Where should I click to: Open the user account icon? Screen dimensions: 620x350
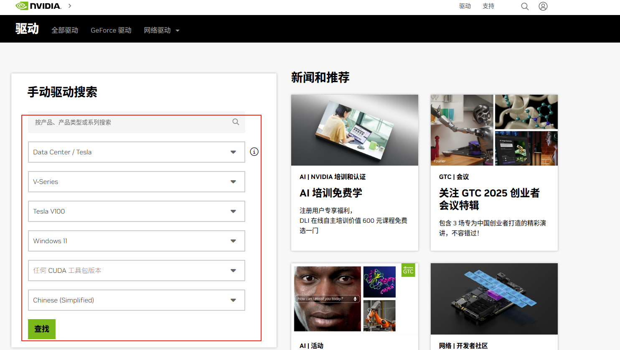(543, 6)
